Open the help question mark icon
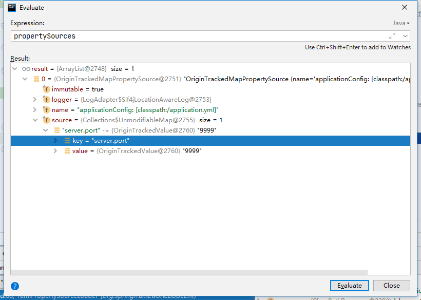 tap(15, 286)
